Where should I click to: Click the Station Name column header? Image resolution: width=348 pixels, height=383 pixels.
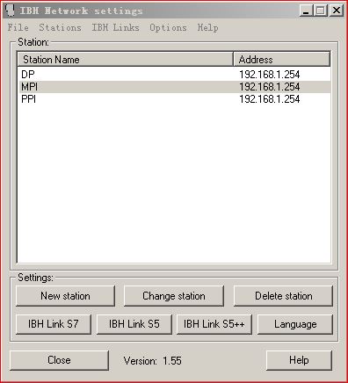[126, 60]
